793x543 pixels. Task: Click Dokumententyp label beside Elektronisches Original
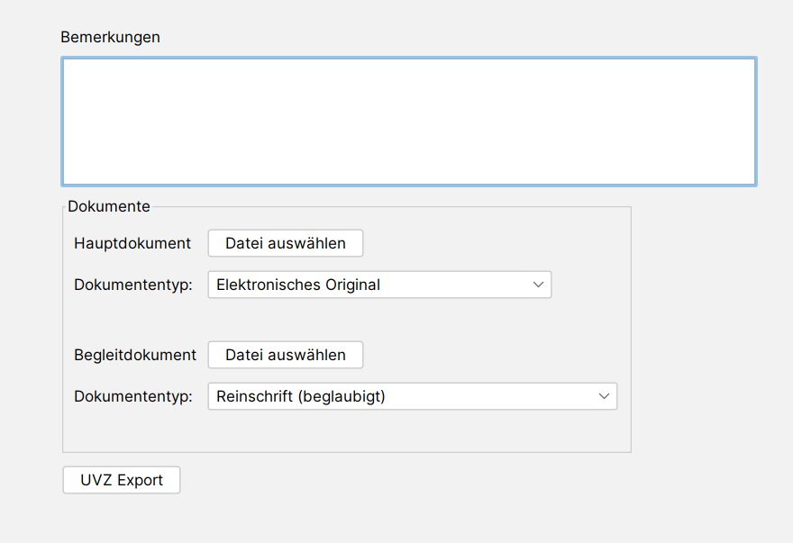[133, 285]
